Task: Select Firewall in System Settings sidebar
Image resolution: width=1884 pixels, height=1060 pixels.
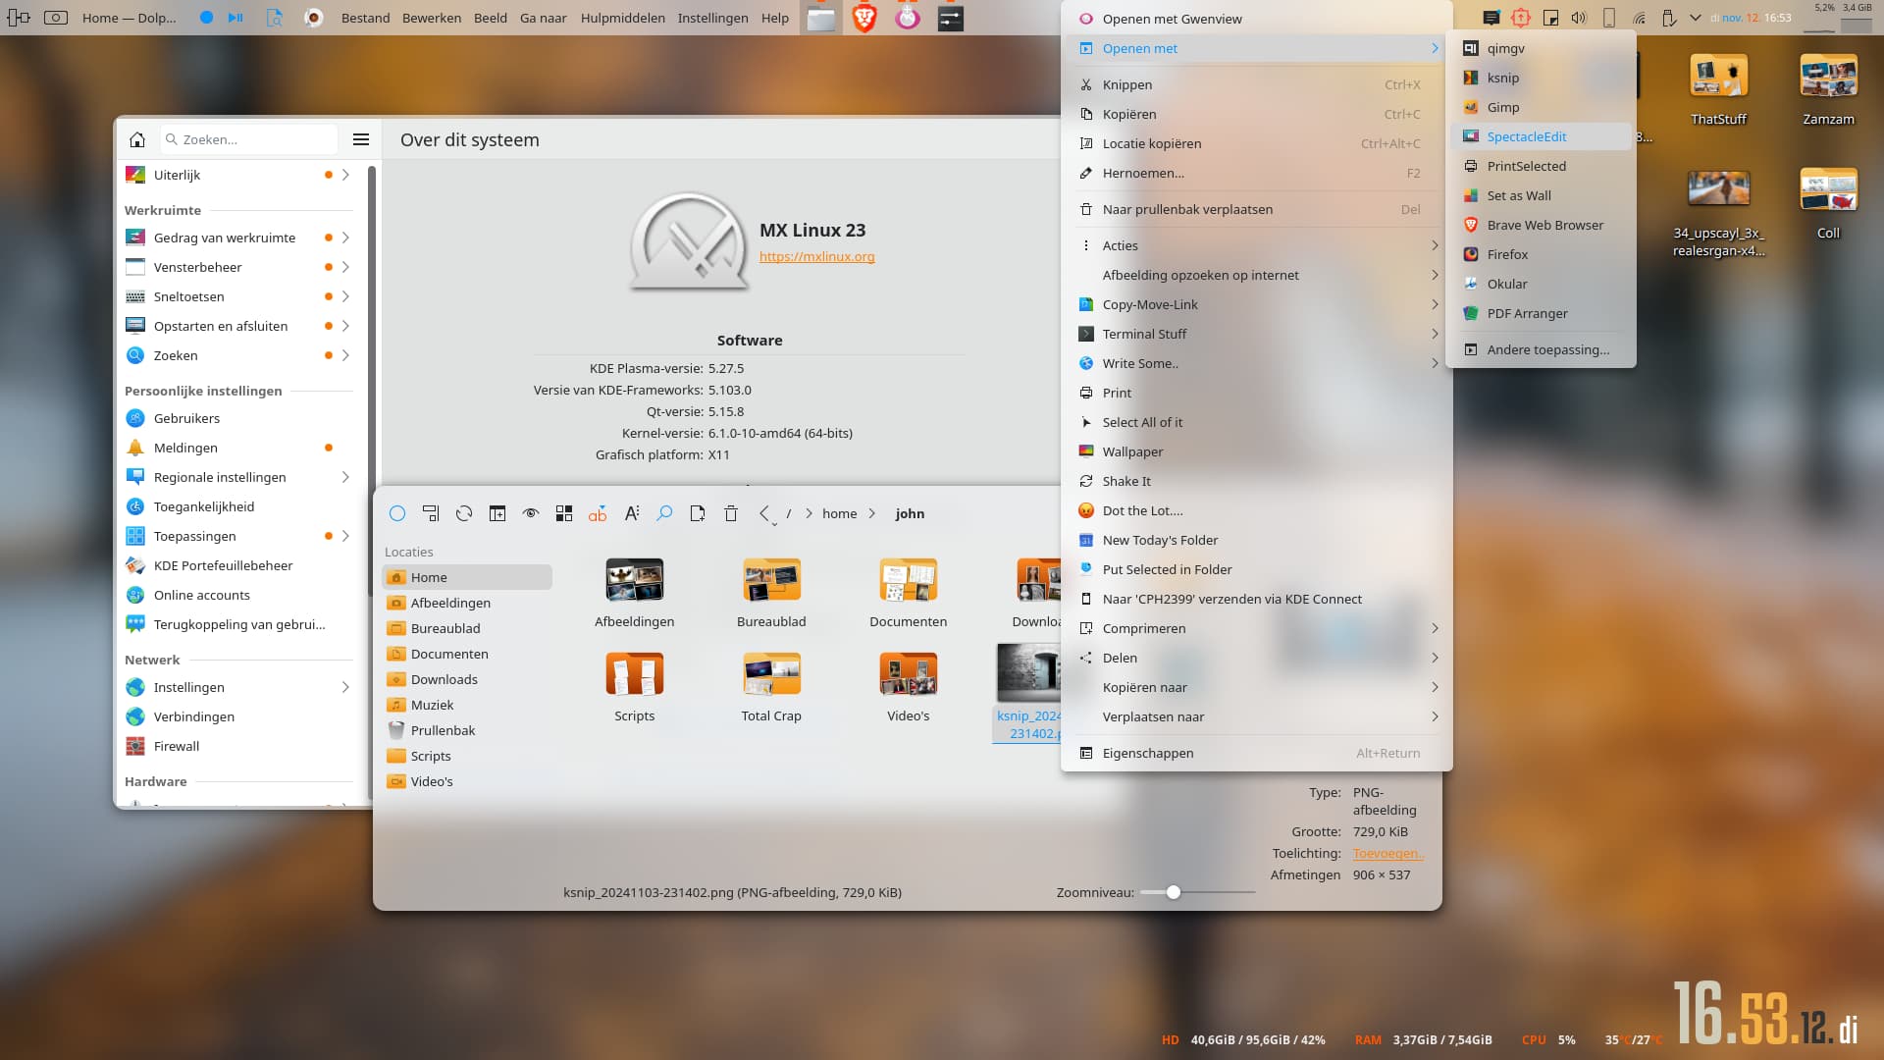Action: coord(237,746)
